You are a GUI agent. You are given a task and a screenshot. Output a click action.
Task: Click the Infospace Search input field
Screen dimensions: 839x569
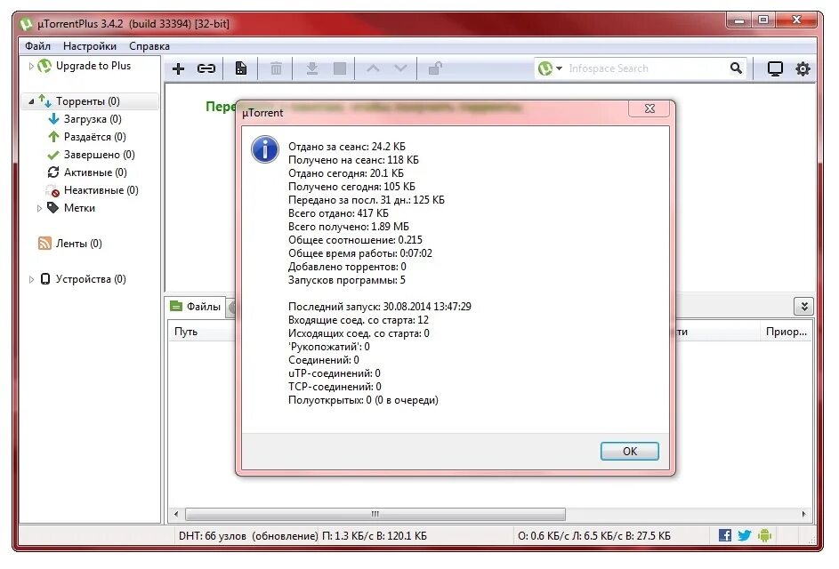[x=645, y=68]
